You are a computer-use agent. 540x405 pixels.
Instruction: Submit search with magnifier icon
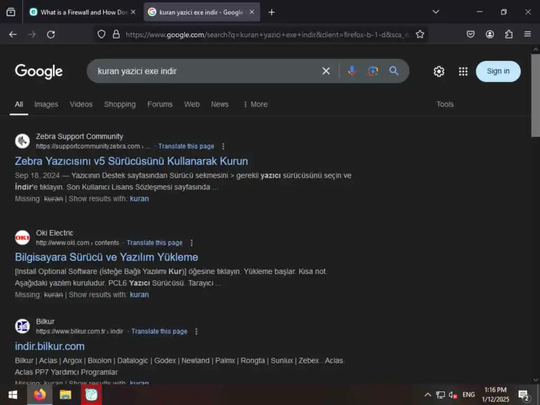point(393,71)
